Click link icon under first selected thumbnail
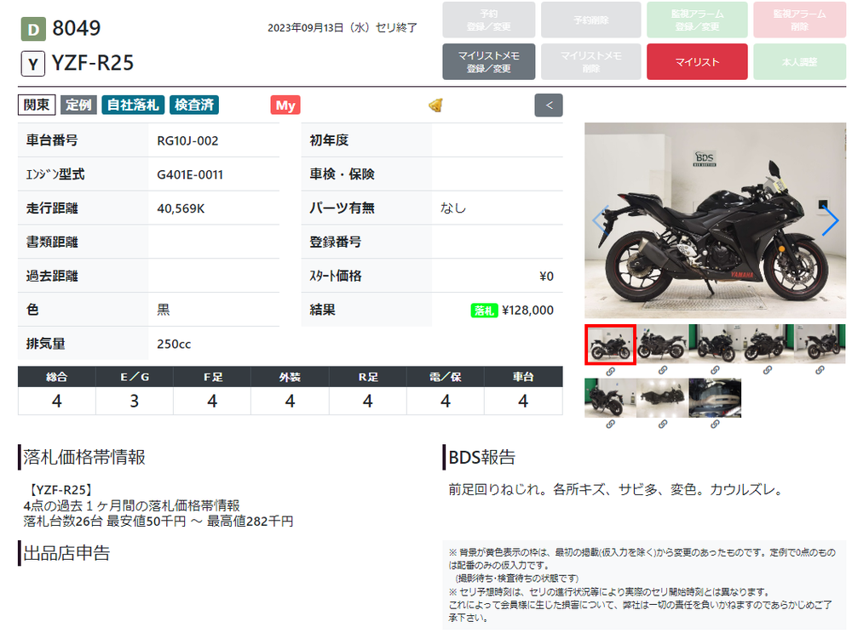 coord(610,372)
